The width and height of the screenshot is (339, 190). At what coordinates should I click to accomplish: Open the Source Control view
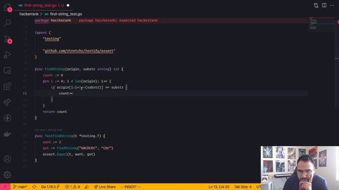[x=7, y=39]
